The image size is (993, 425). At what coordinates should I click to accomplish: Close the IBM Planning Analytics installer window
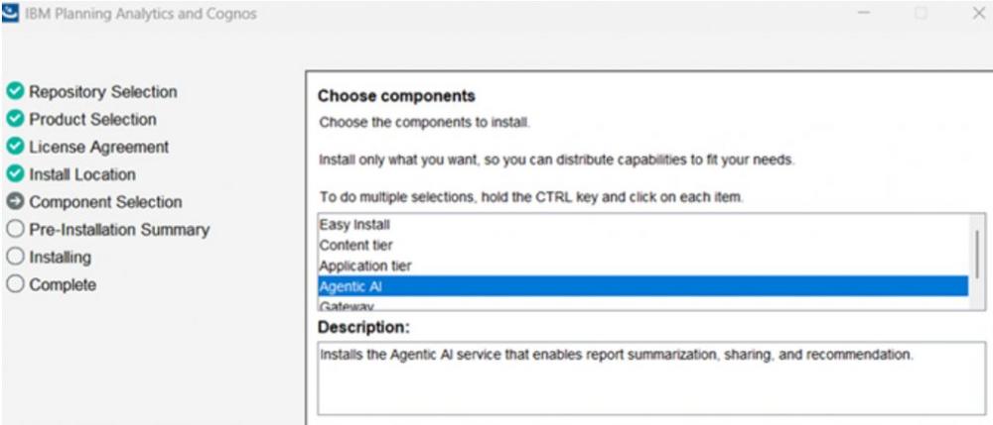978,13
